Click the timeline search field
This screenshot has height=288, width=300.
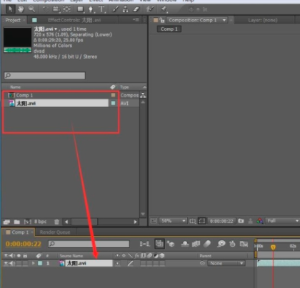89,244
